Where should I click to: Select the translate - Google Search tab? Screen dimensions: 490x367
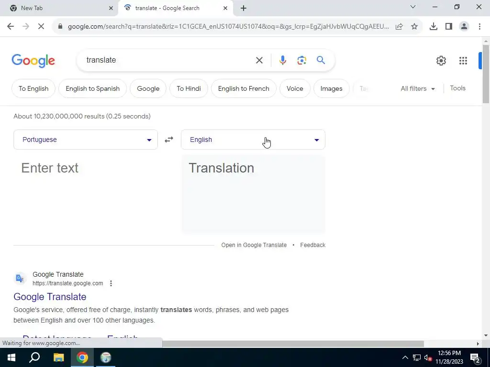(x=176, y=9)
